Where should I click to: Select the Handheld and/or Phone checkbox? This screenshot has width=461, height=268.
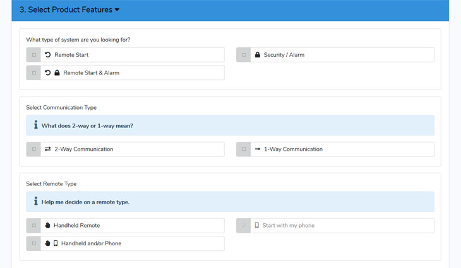click(34, 243)
